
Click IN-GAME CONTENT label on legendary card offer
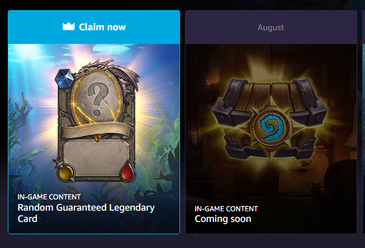point(49,197)
